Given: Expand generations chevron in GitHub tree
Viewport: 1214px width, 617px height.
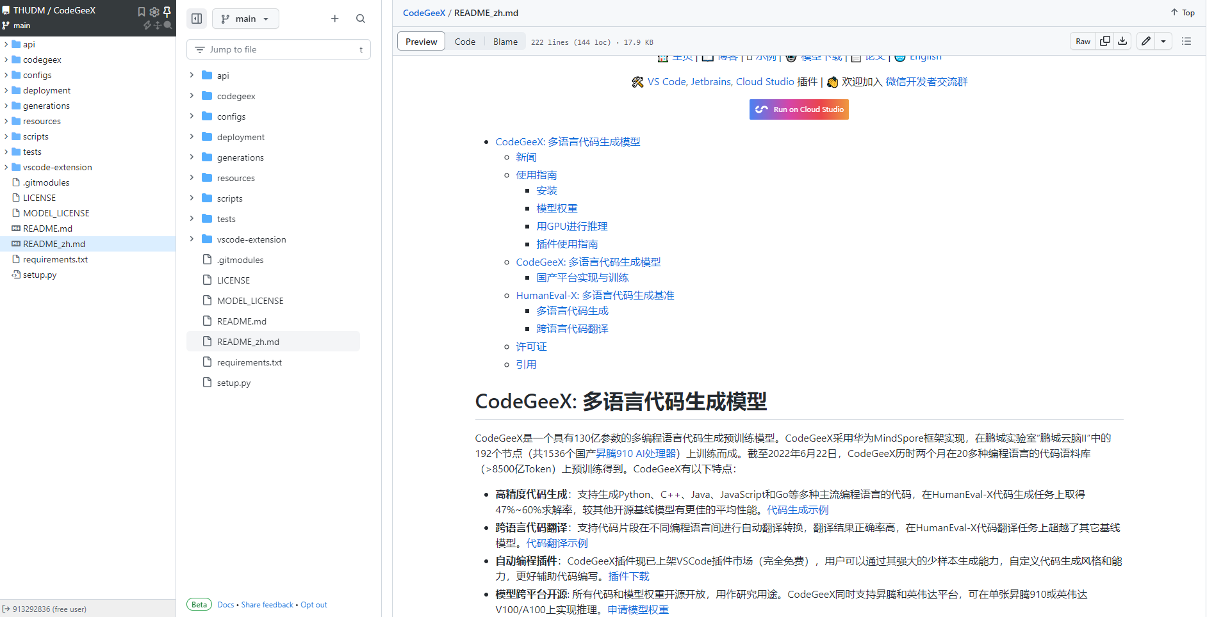Looking at the screenshot, I should (x=192, y=157).
